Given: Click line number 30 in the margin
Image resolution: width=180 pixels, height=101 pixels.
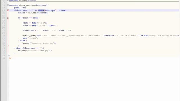Looking at the screenshot, I should click(3, 36).
